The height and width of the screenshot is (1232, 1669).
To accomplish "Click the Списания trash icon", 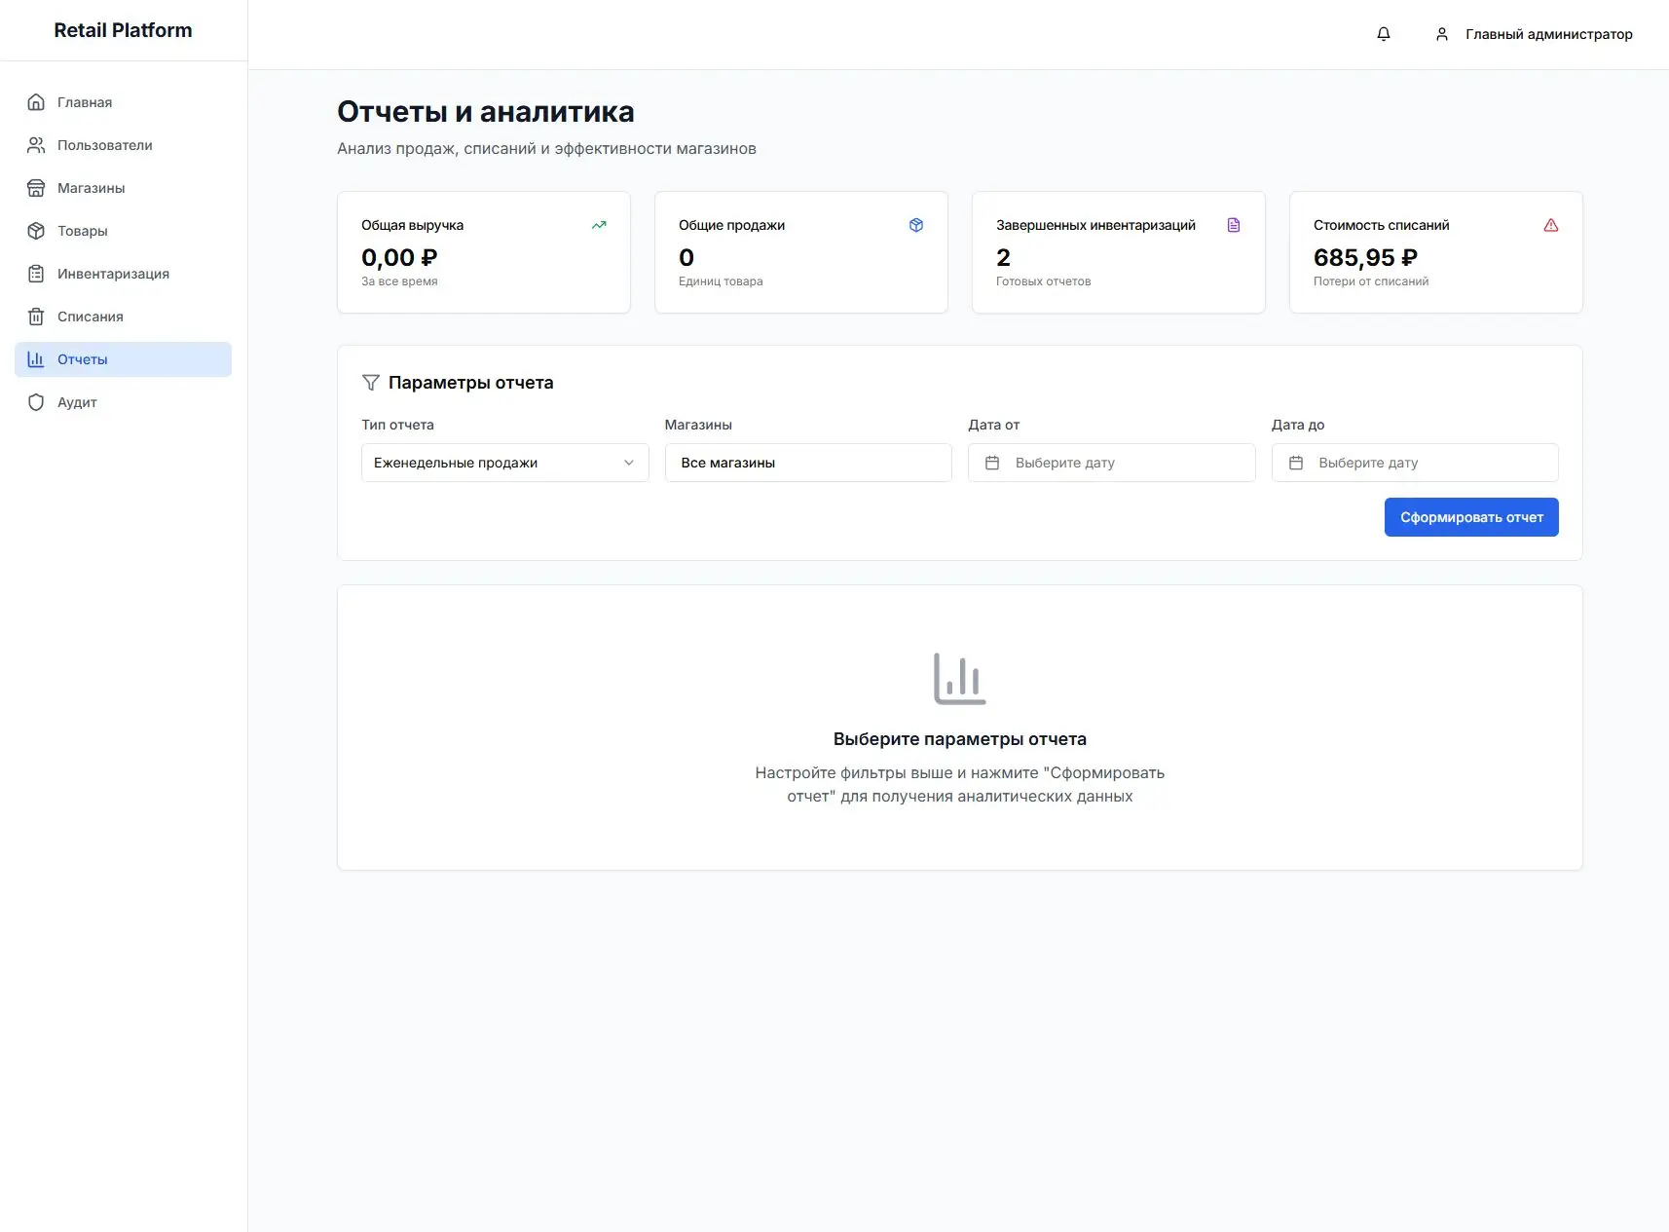I will click(36, 316).
